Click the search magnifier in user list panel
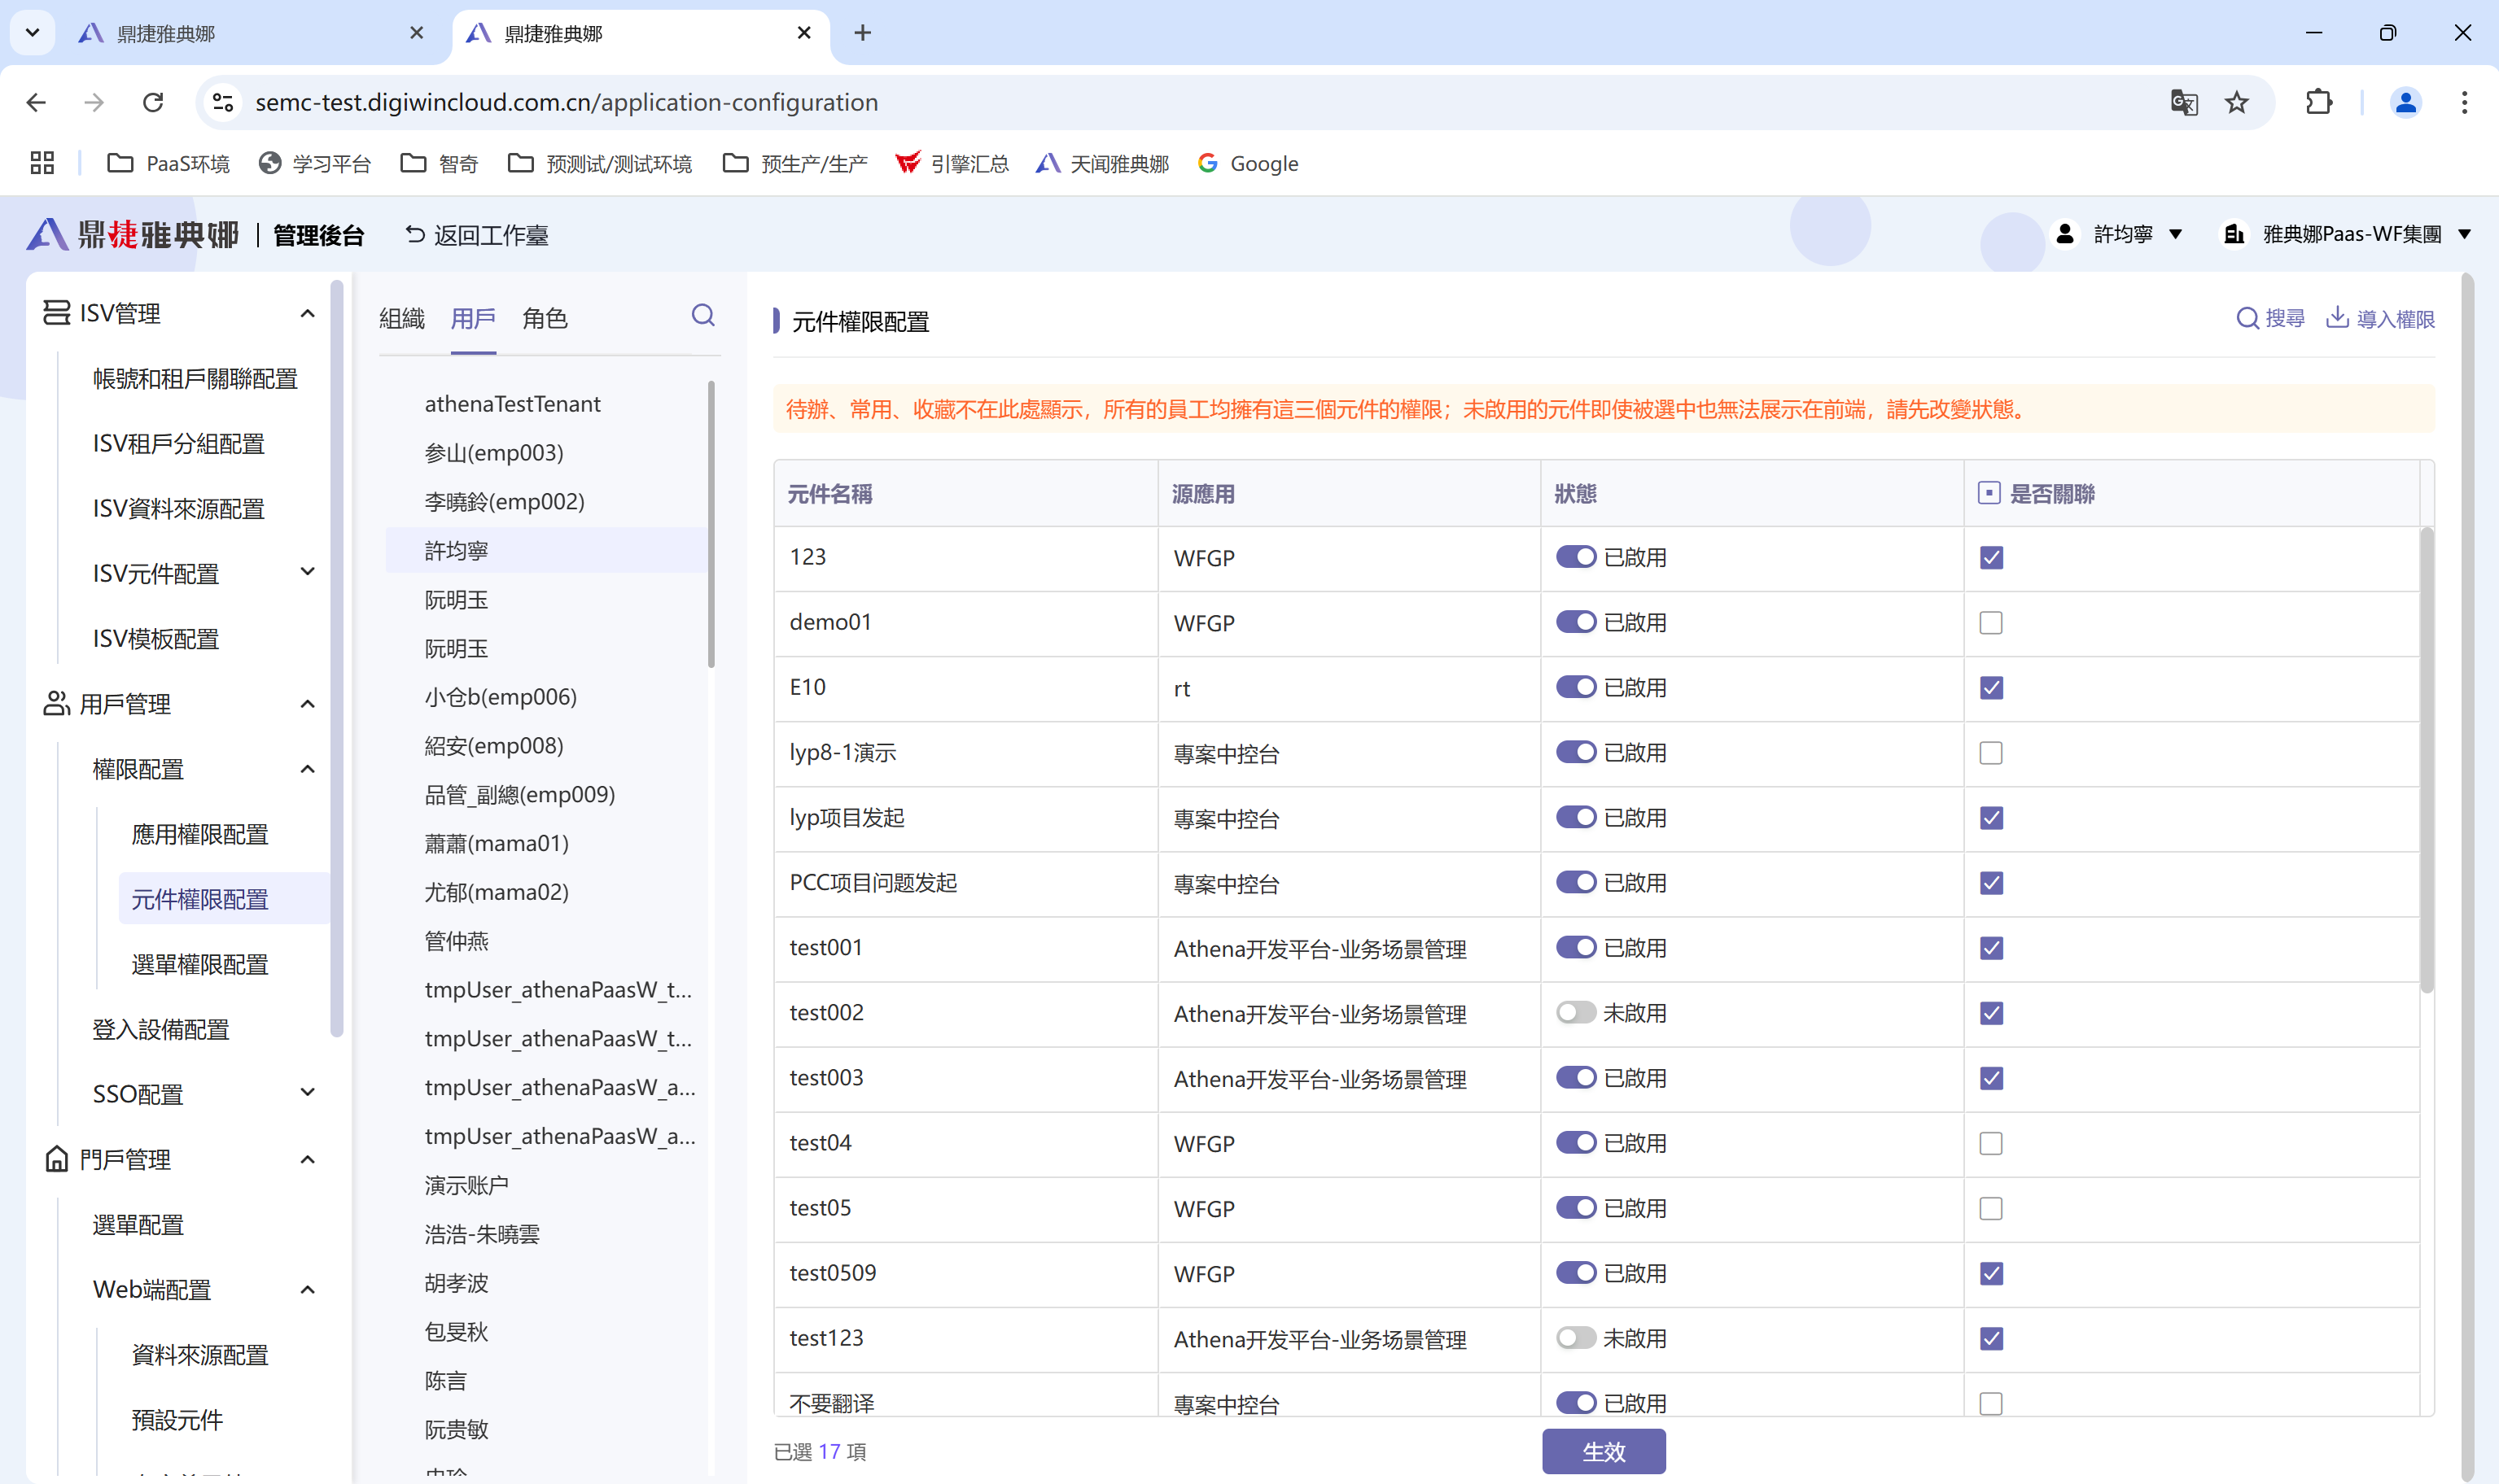Screen dimensions: 2499x1484 (x=703, y=316)
